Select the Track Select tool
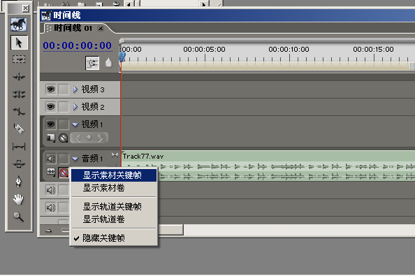415x276 pixels. pyautogui.click(x=19, y=59)
